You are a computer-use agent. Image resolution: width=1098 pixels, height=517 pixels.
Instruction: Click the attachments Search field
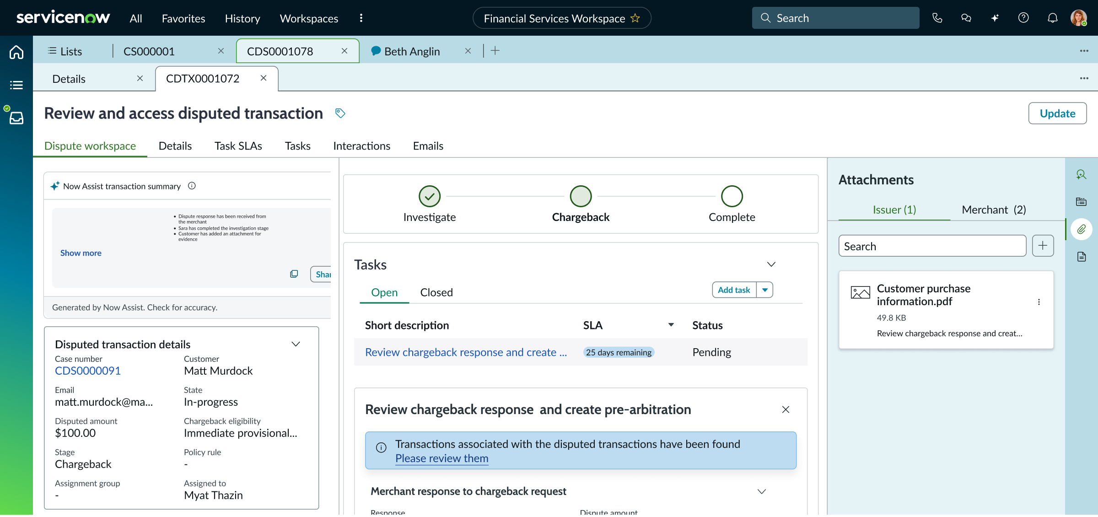tap(932, 246)
